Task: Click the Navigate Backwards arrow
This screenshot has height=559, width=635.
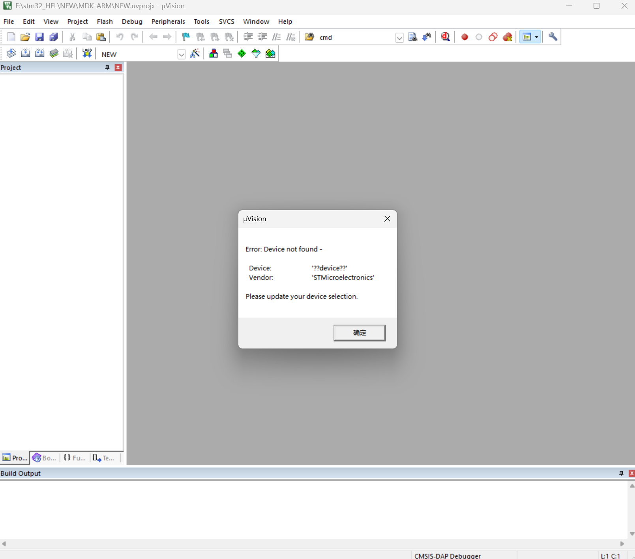Action: 153,37
